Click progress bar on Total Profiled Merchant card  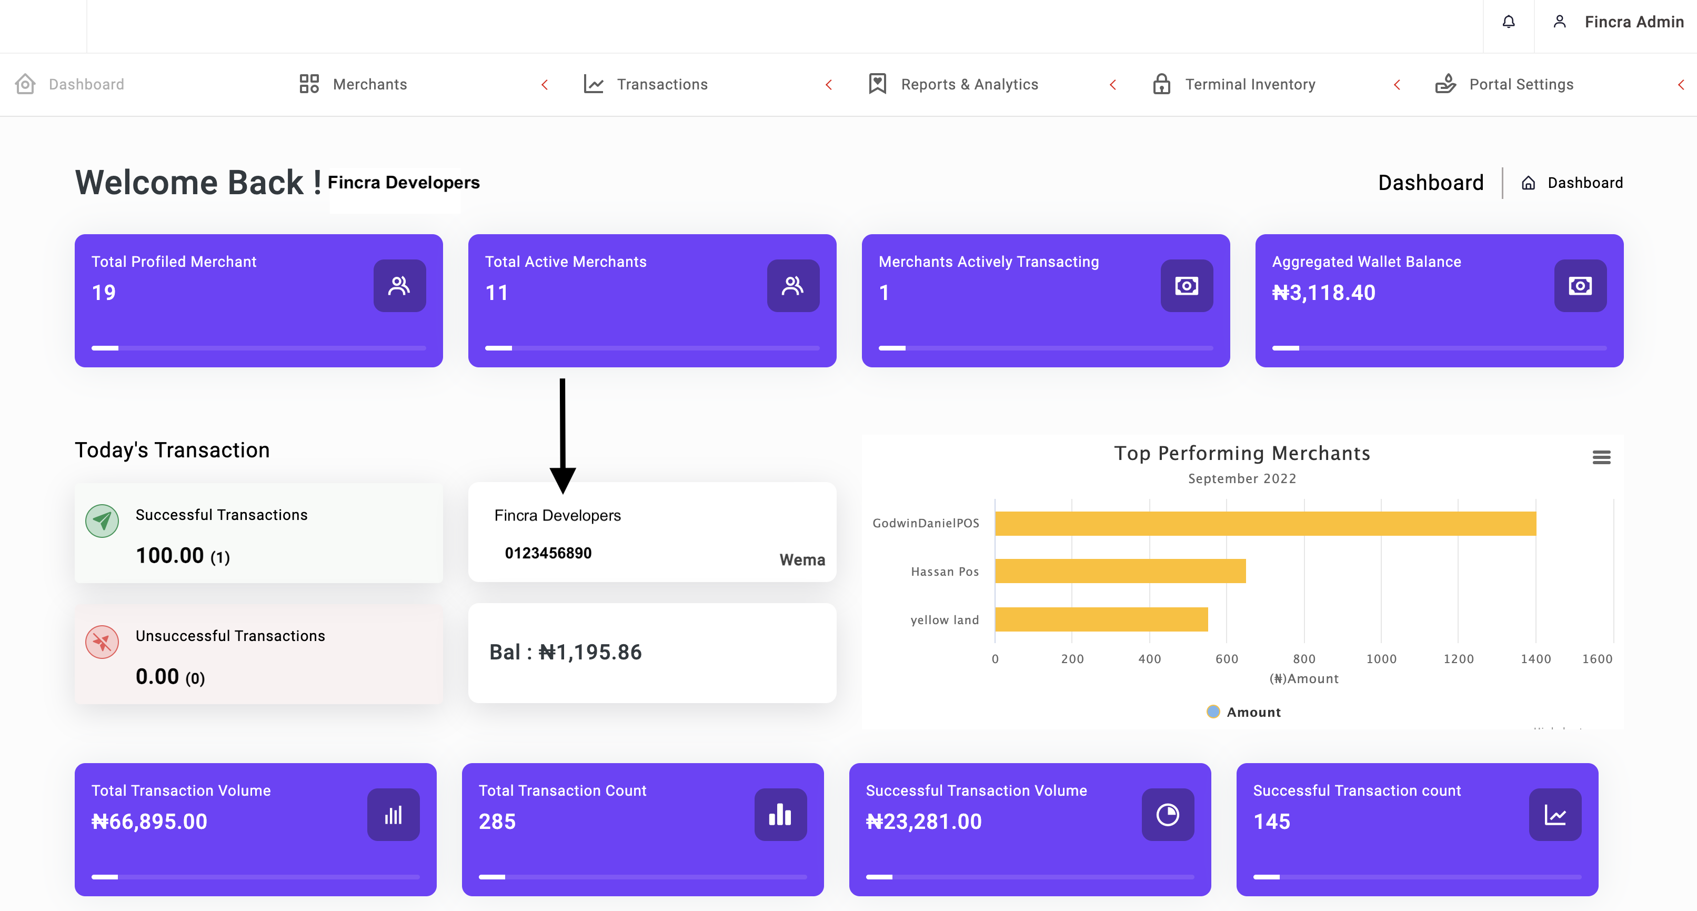[258, 348]
